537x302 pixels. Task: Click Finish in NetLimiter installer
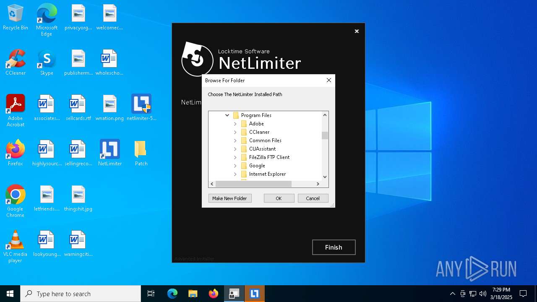334,247
